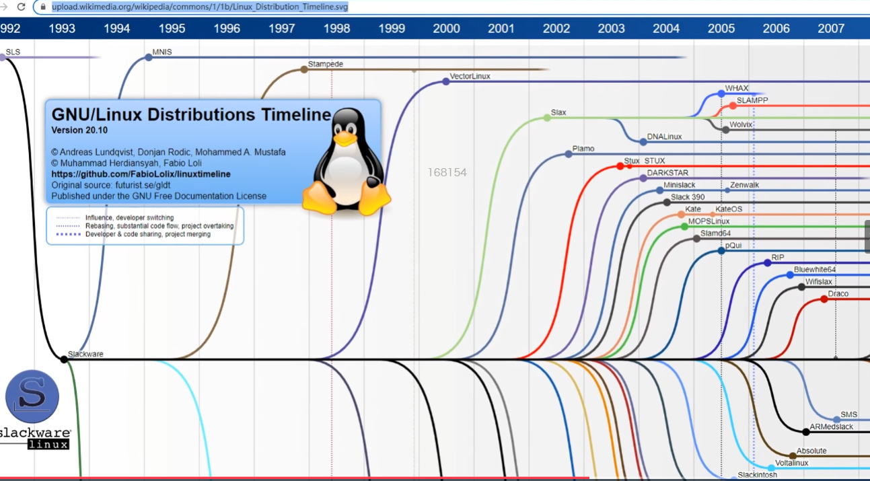
Task: Click the Wifislax label
Action: (x=819, y=282)
